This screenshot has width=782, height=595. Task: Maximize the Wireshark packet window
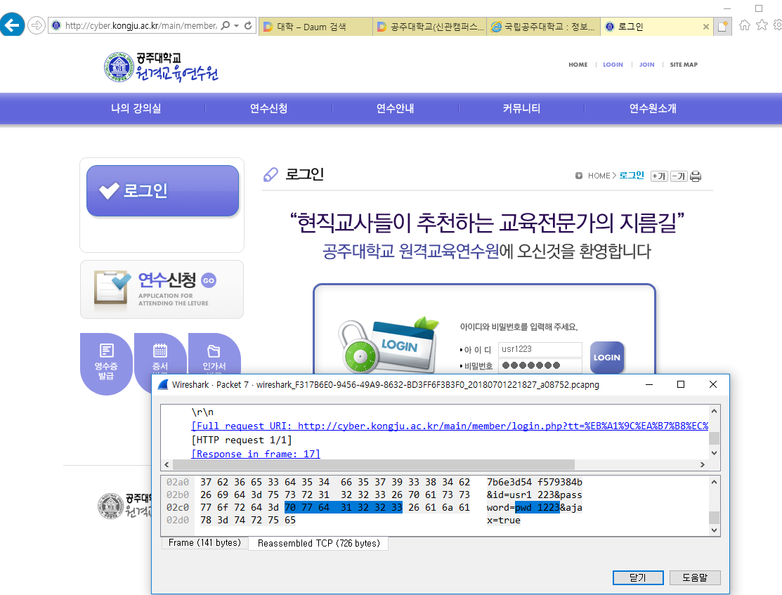[680, 384]
